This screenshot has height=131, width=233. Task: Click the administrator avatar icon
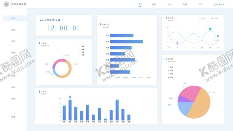[216, 4]
